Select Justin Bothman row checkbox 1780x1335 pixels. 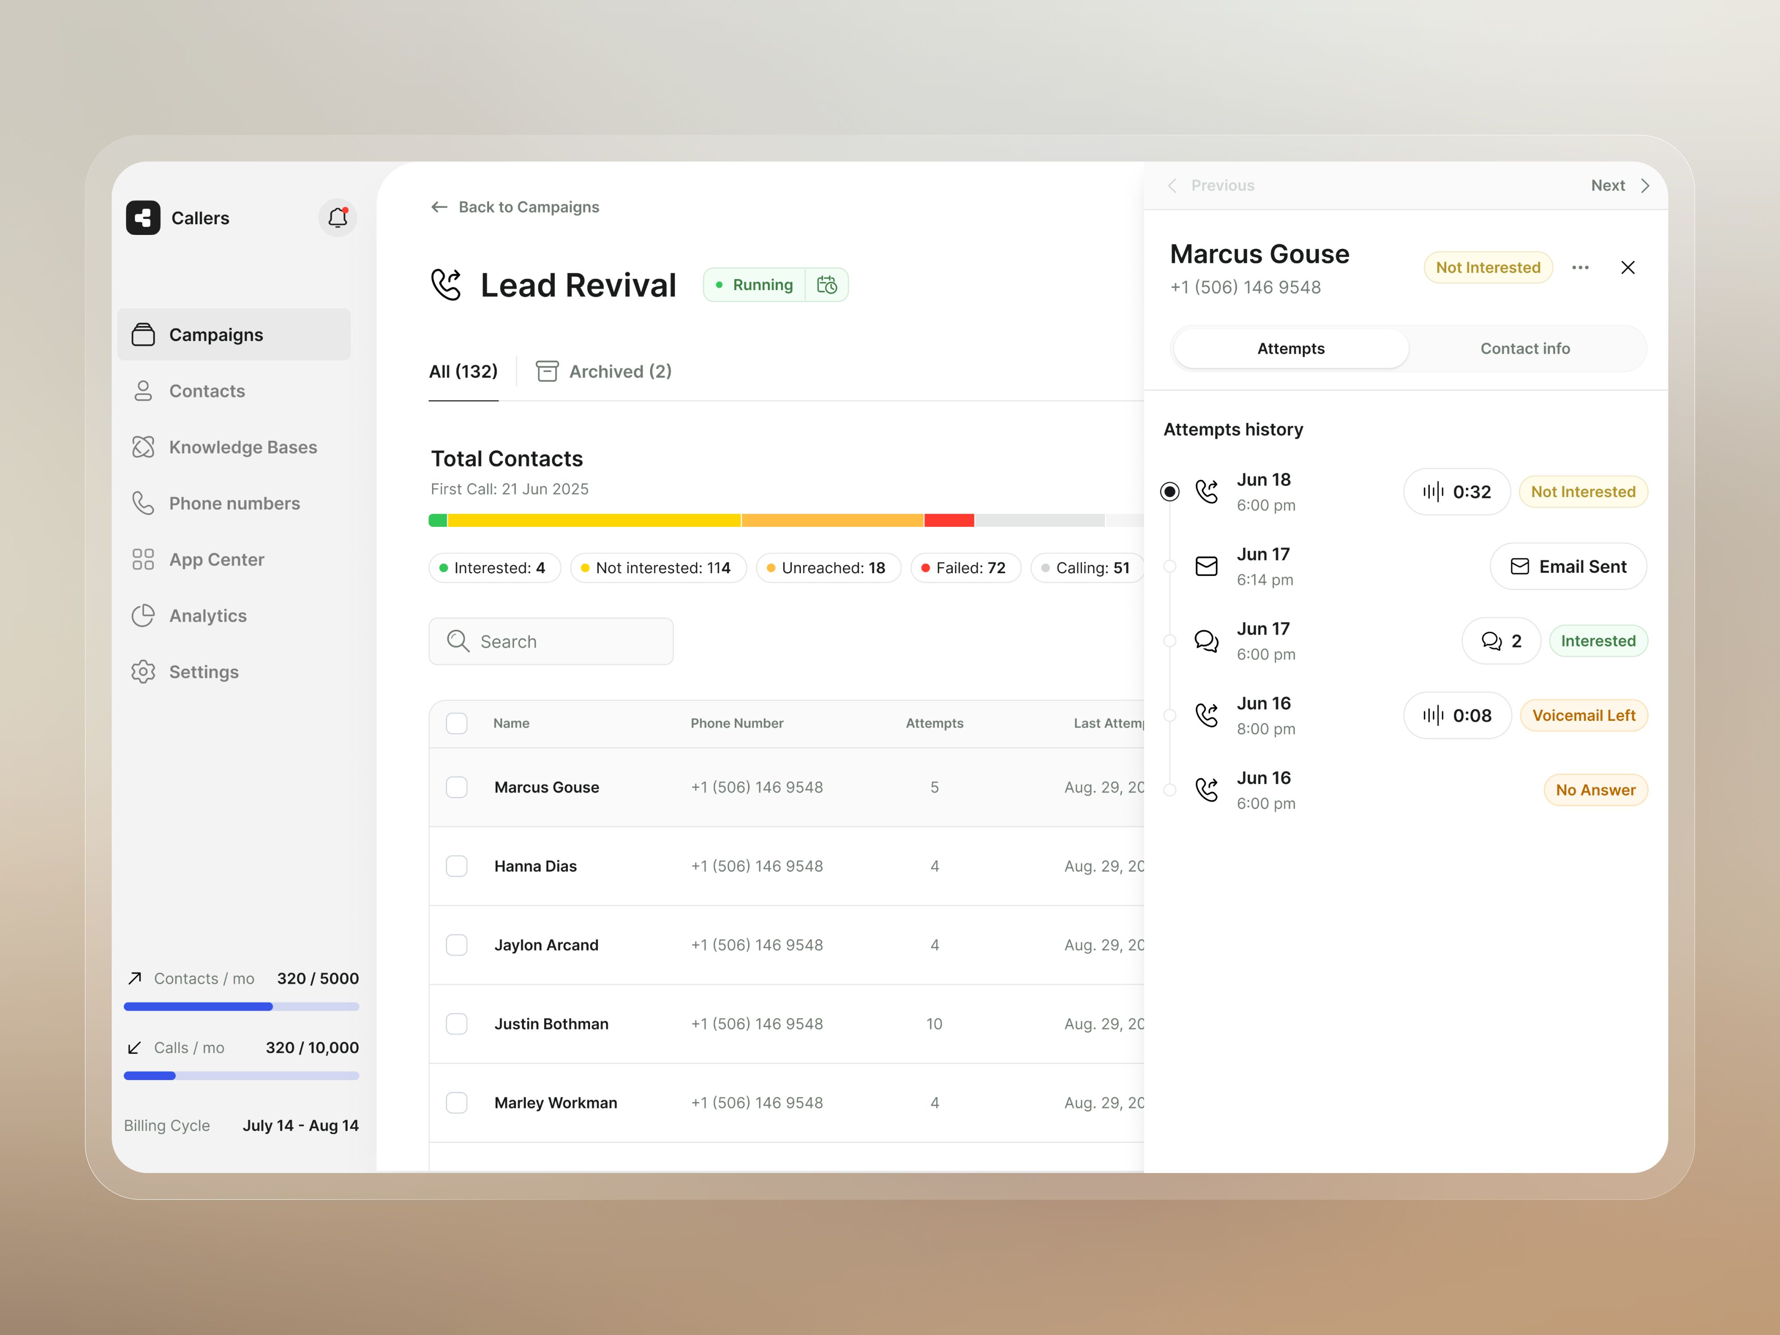457,1023
